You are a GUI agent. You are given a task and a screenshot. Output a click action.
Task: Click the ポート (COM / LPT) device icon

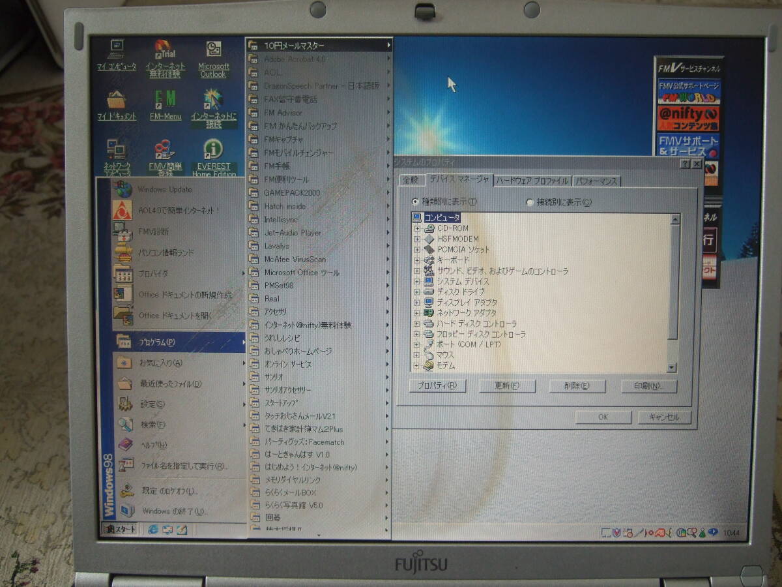pyautogui.click(x=429, y=344)
